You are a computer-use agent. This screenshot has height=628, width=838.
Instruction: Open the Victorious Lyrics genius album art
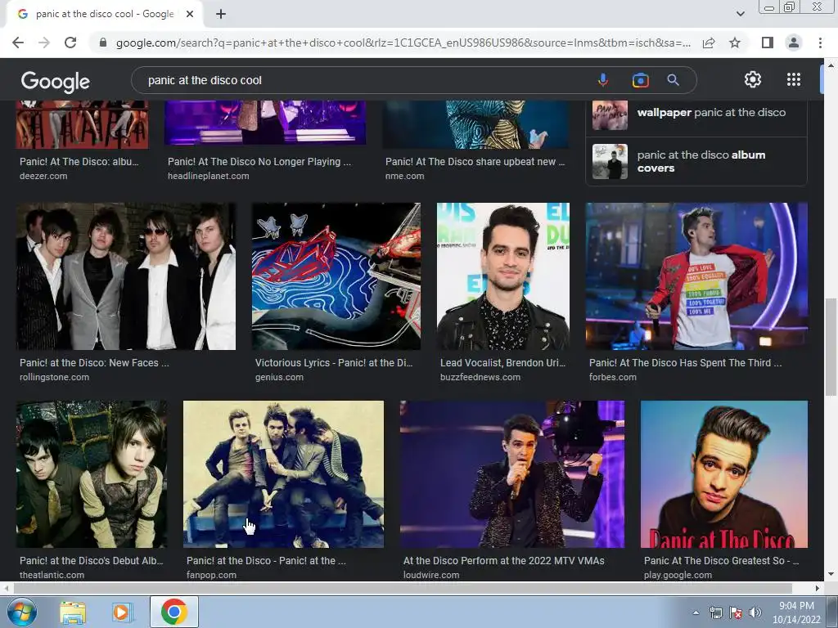(336, 276)
